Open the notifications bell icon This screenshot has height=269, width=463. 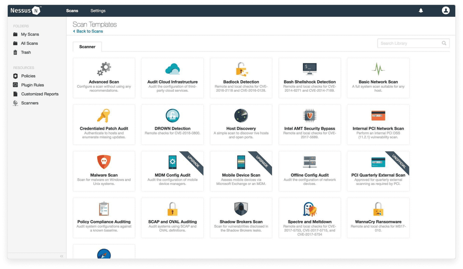(421, 11)
